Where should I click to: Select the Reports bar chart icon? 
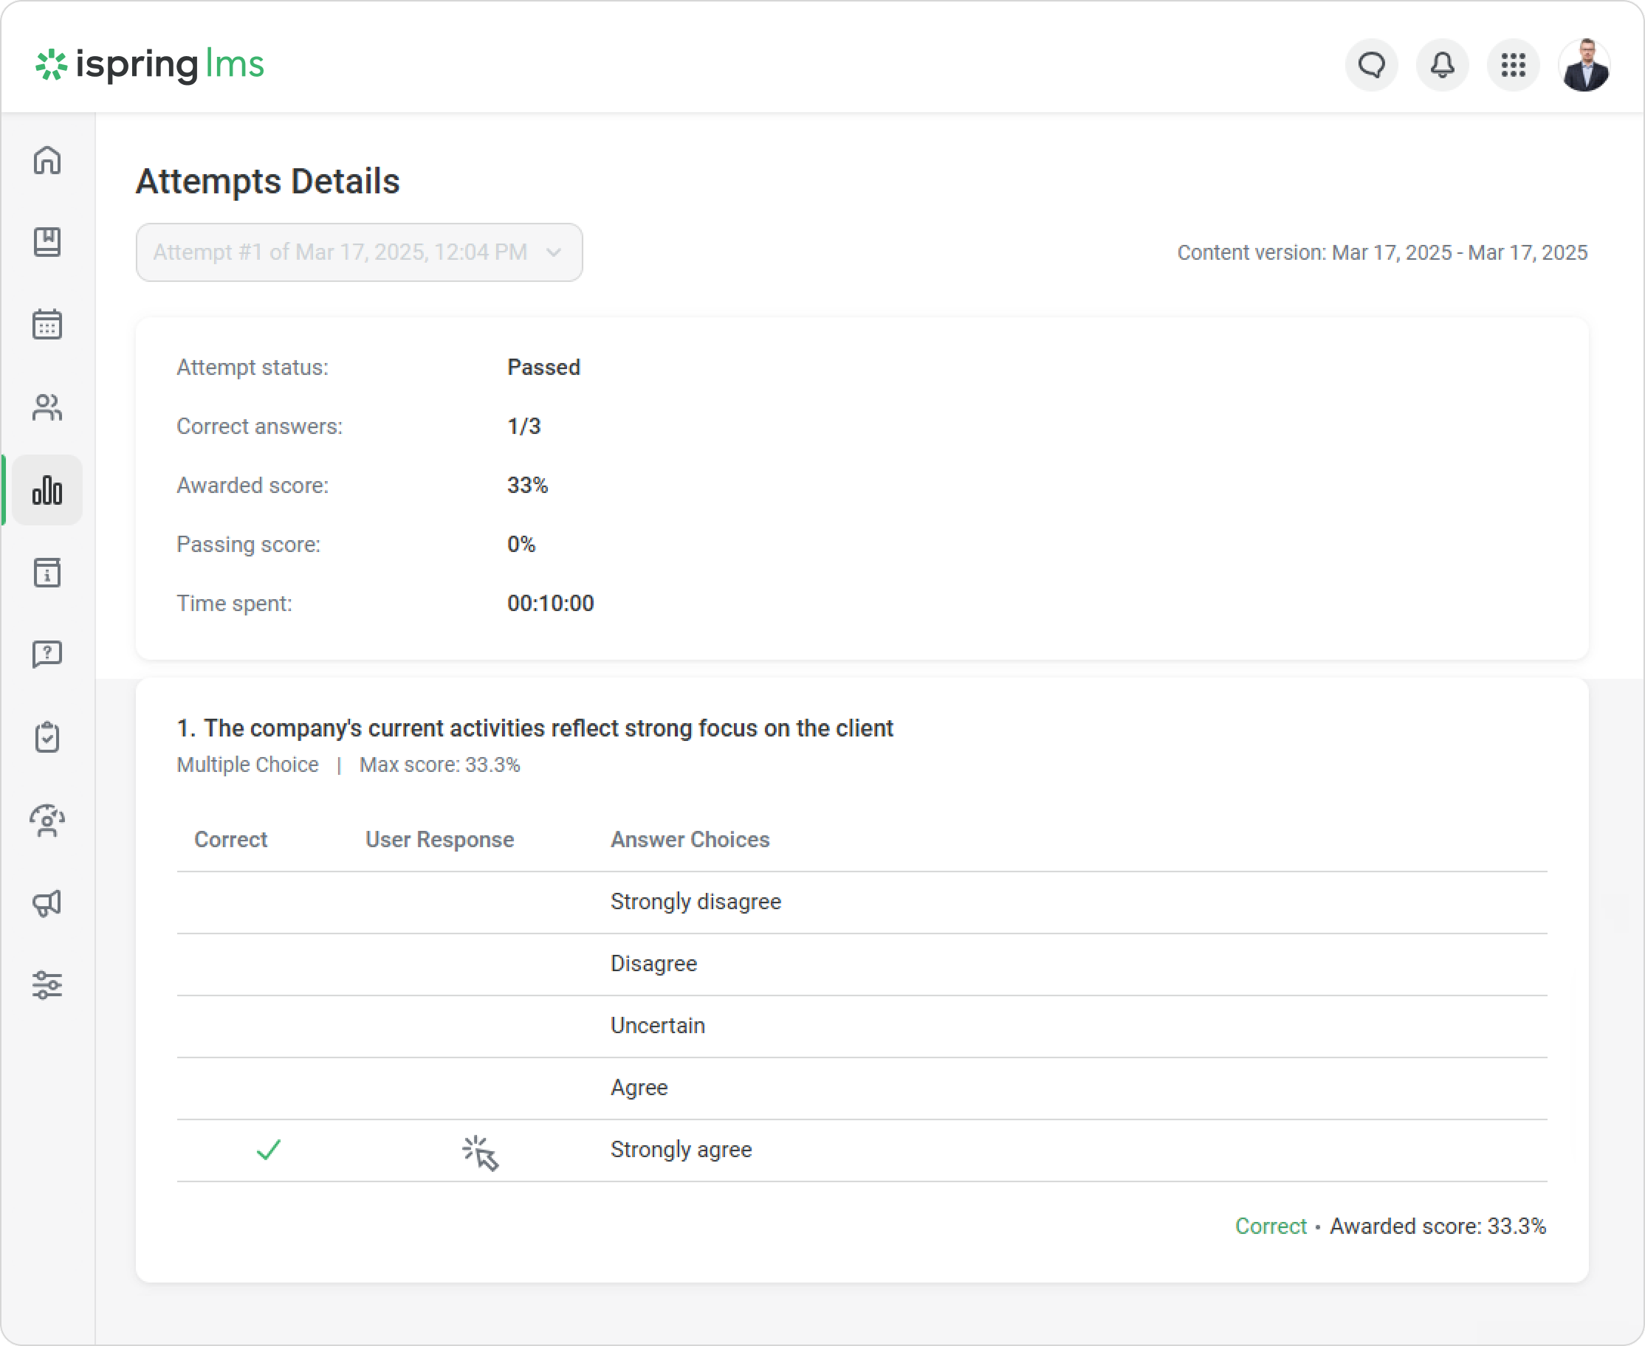click(47, 490)
